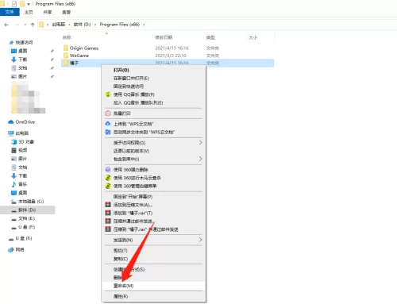
Task: Switch to the 主页 ribbon tab
Action: 29,12
